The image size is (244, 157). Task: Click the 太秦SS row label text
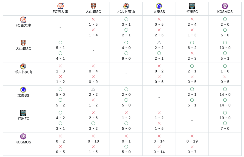point(23,96)
